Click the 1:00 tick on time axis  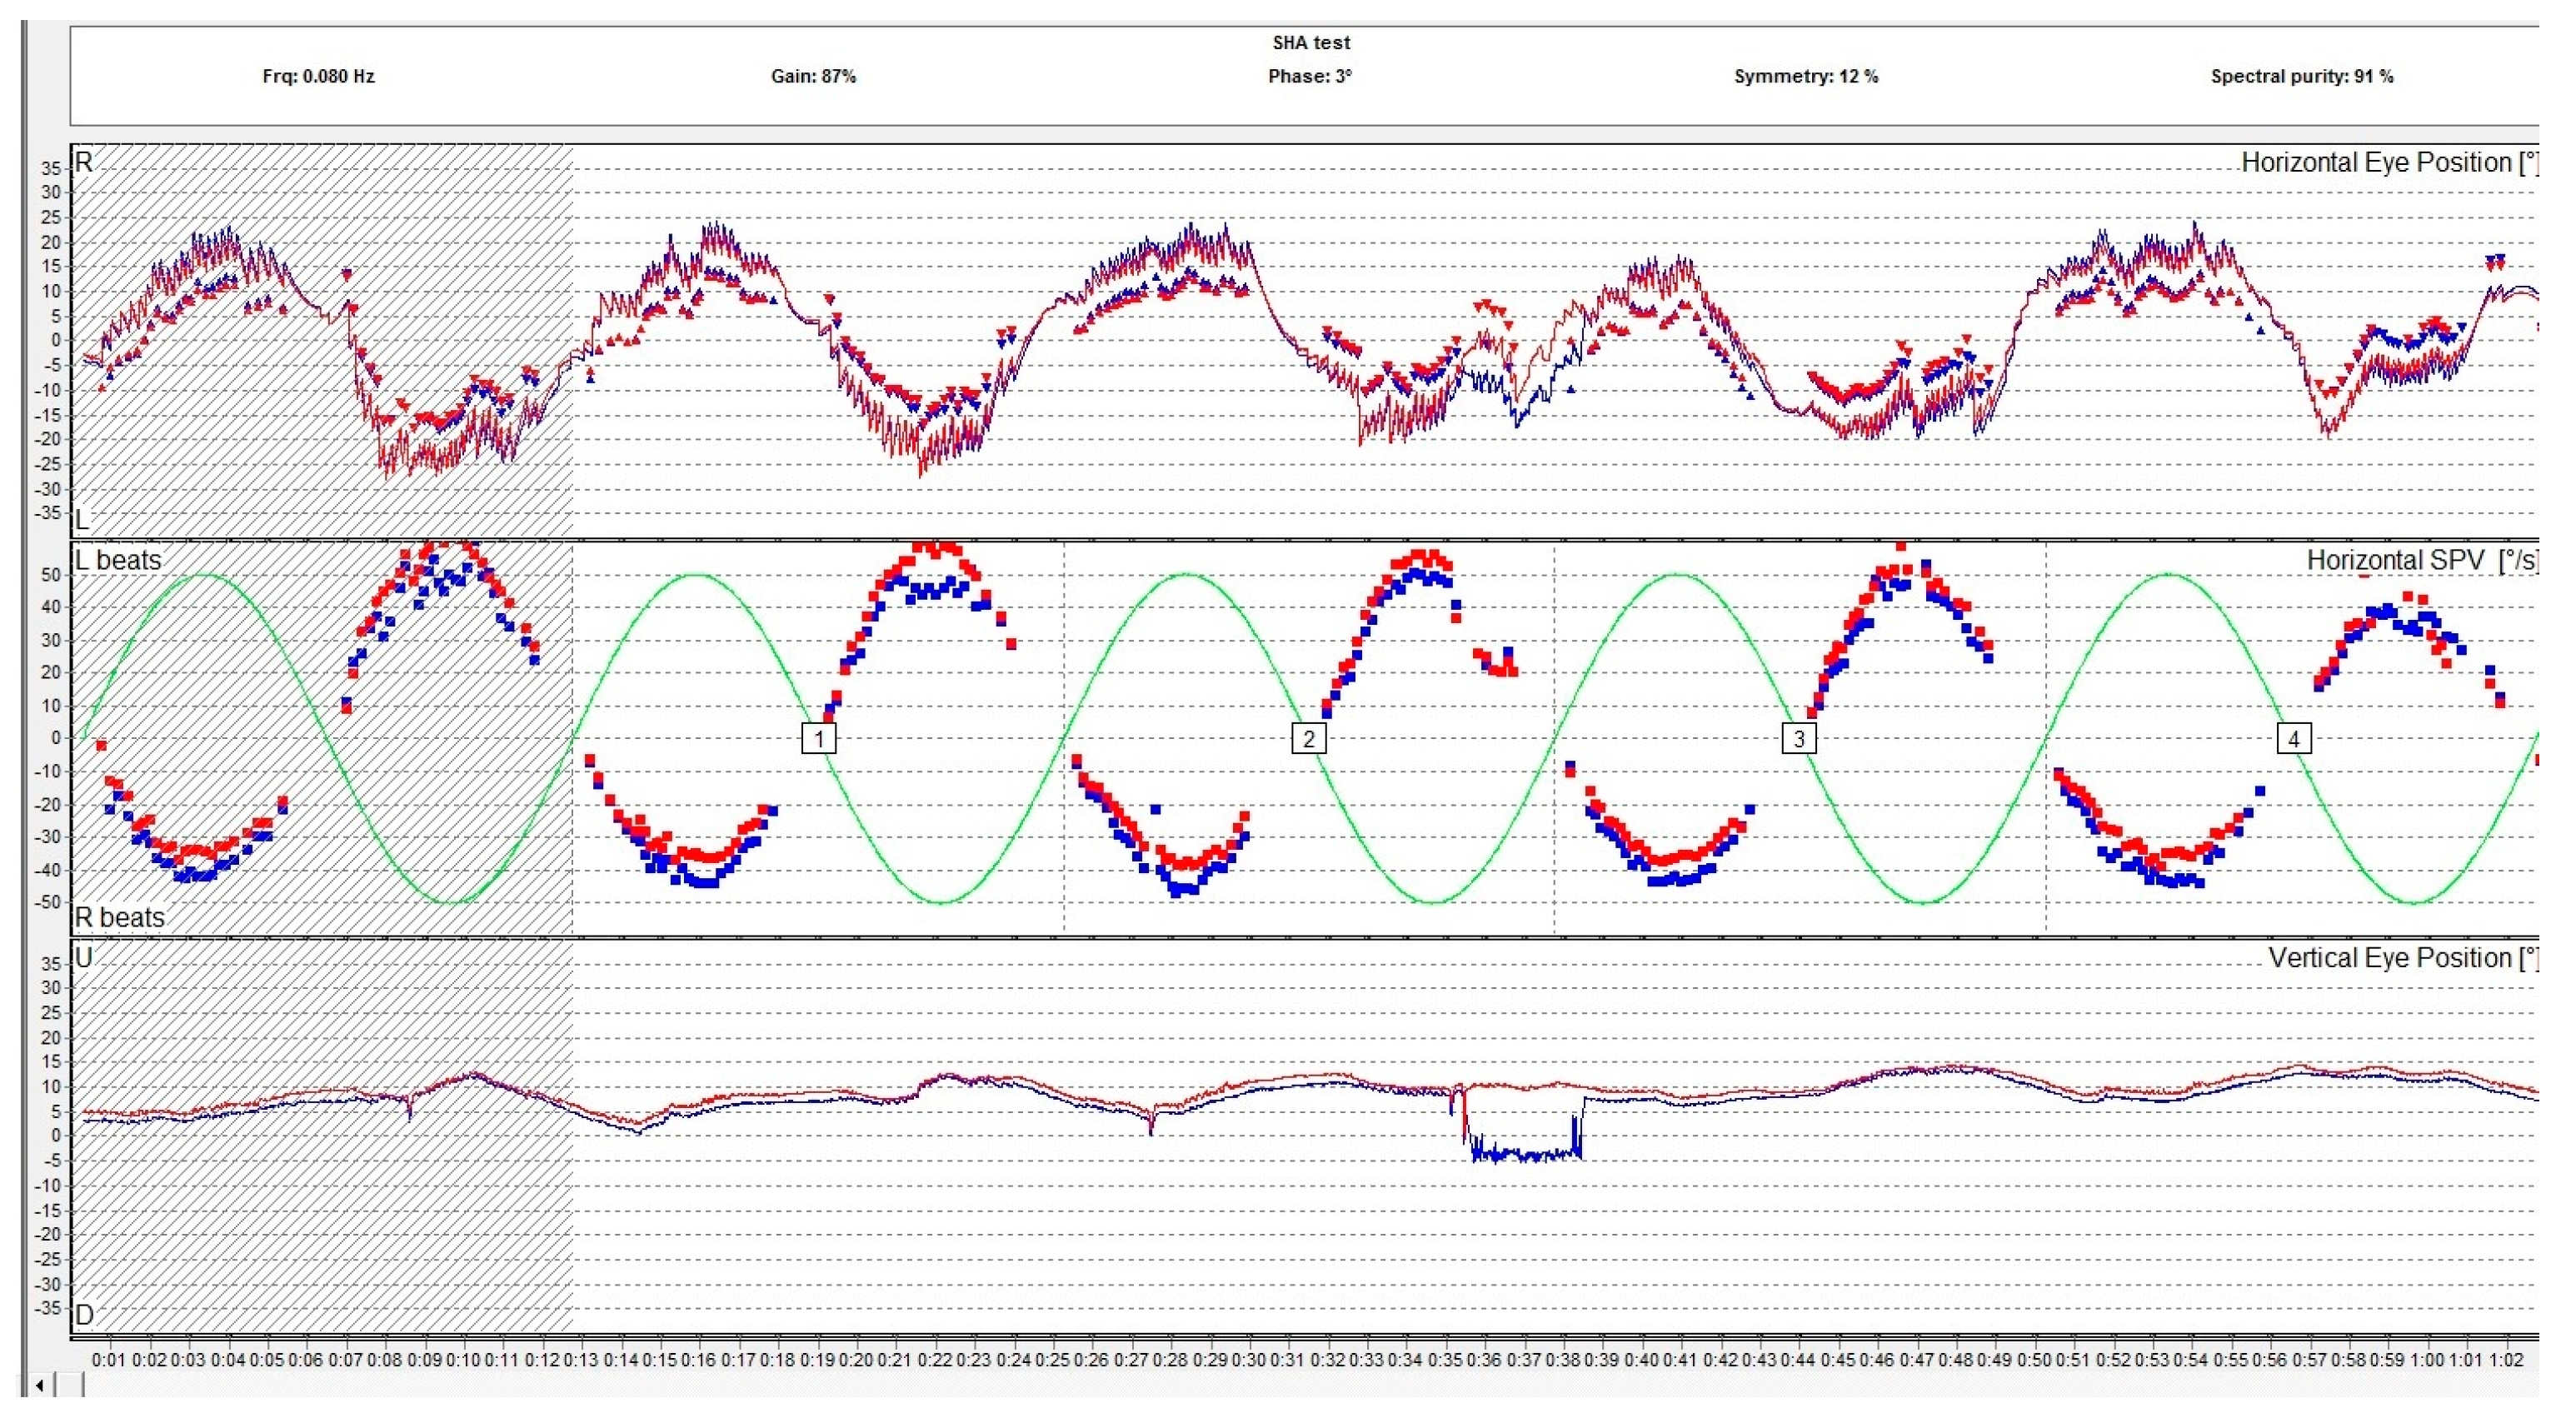click(2427, 1360)
